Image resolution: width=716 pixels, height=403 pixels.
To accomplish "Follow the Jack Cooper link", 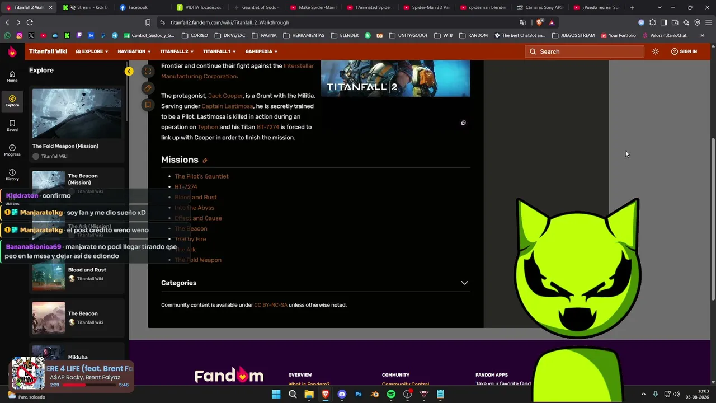I will pyautogui.click(x=225, y=96).
